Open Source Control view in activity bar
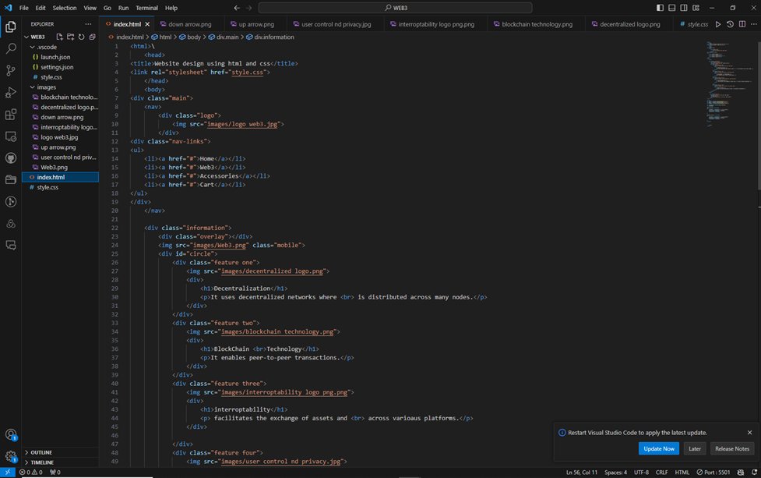The height and width of the screenshot is (478, 761). tap(11, 70)
